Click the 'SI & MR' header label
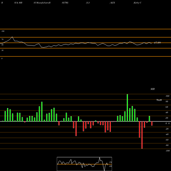171x171 pixels. tap(18, 3)
